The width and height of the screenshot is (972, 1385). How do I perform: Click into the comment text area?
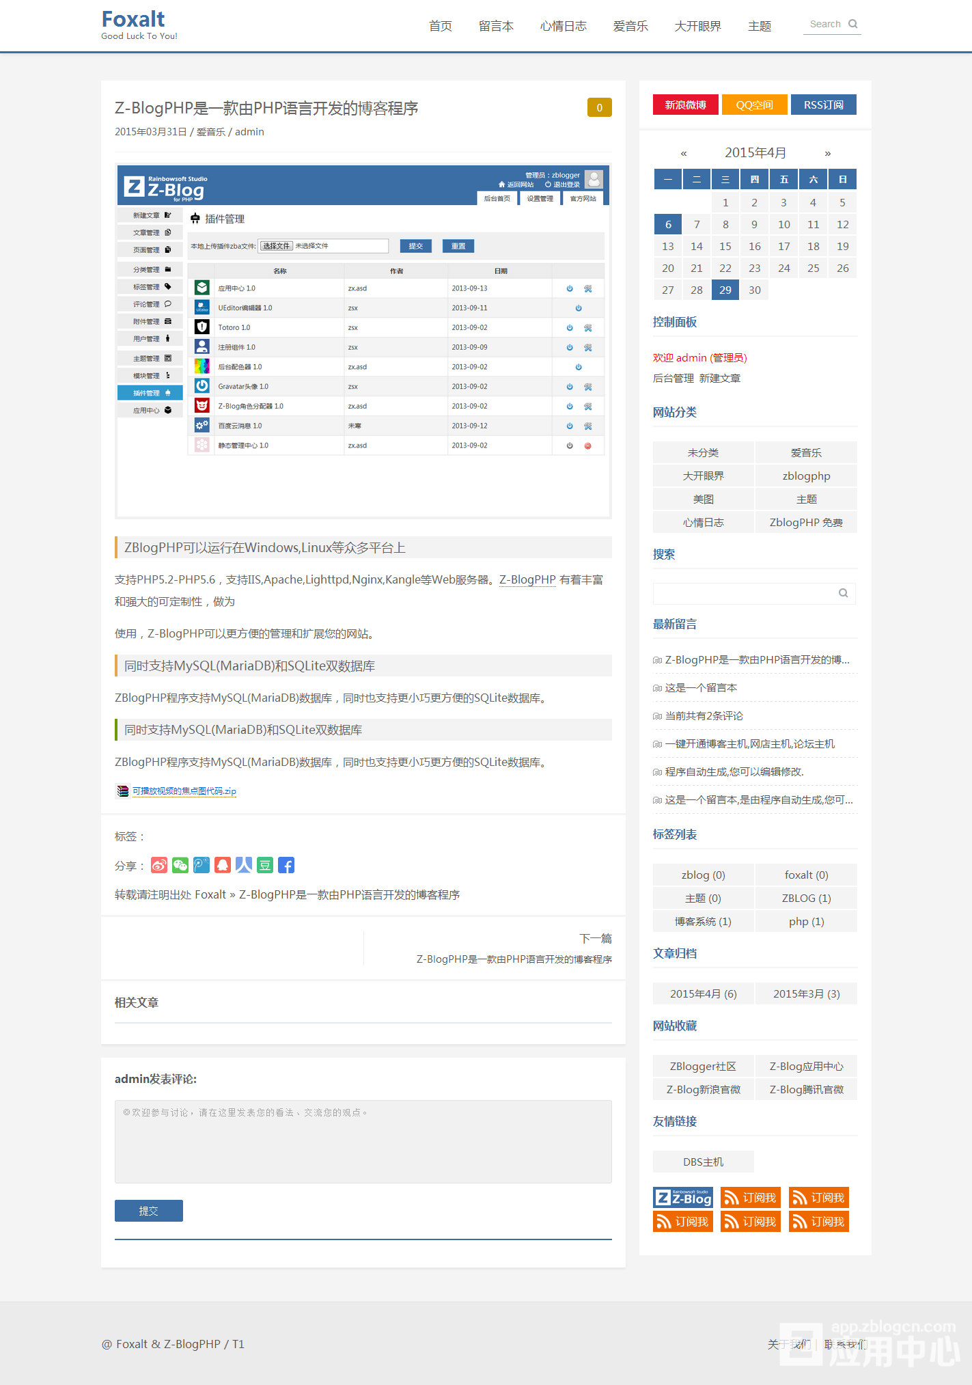pos(363,1141)
